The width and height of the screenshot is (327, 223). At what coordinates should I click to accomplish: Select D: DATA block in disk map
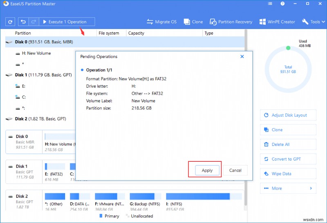80,202
